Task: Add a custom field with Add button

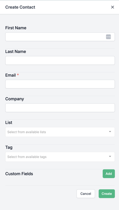Action: coord(109,174)
